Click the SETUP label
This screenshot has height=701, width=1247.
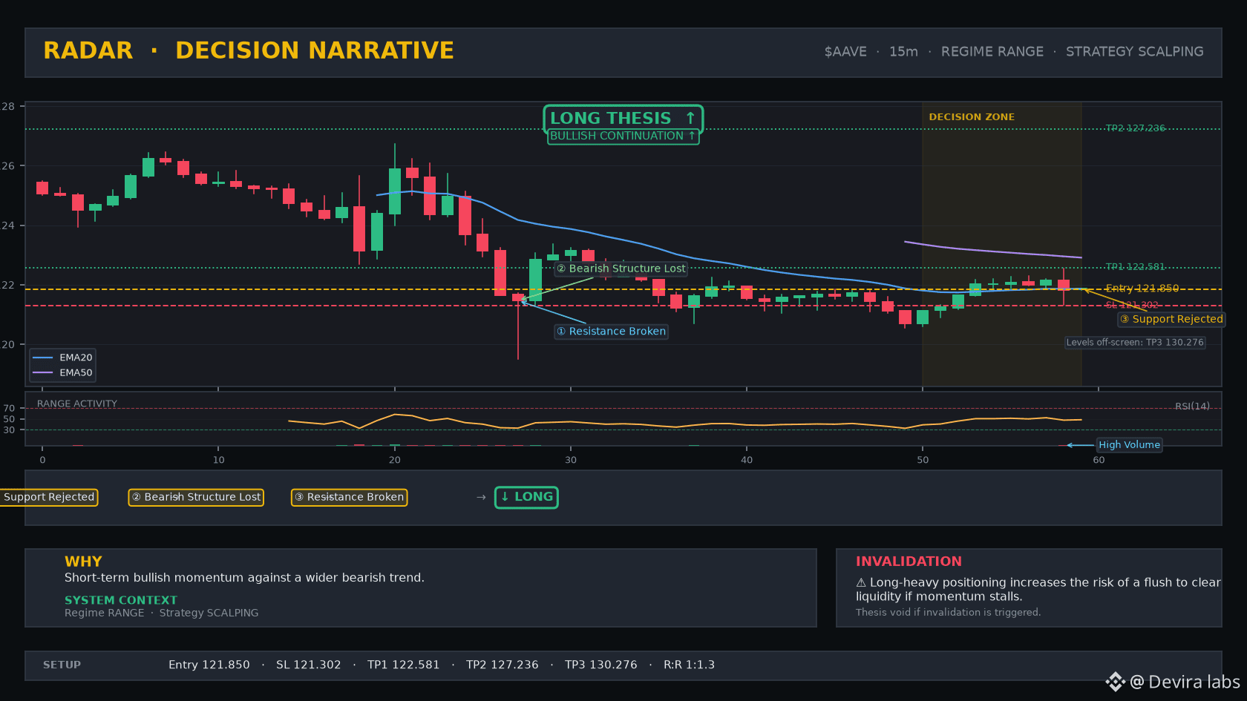[x=62, y=665]
